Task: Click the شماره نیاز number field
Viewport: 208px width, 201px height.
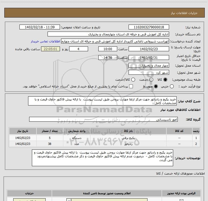Action: point(149,27)
